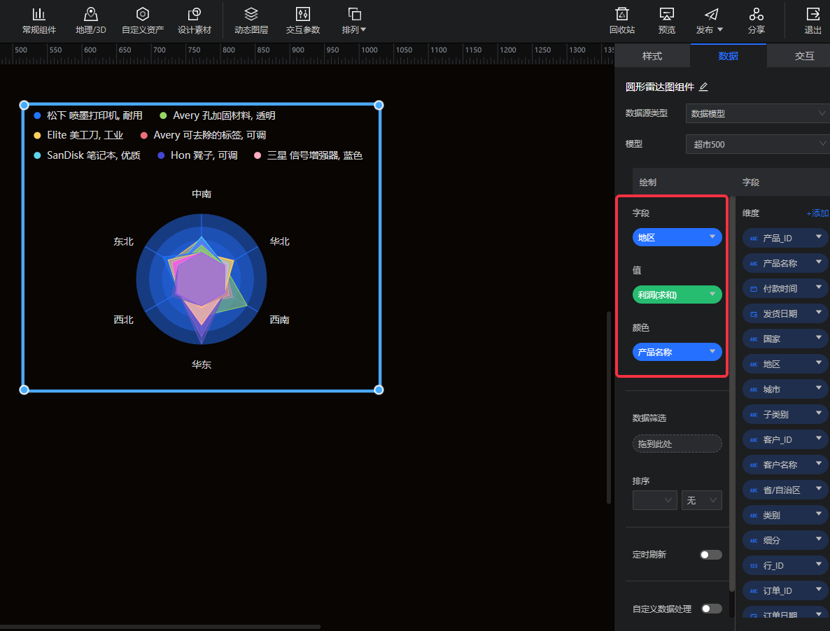Image resolution: width=830 pixels, height=631 pixels.
Task: Click the 自定义资产 hexagon icon
Action: click(143, 15)
